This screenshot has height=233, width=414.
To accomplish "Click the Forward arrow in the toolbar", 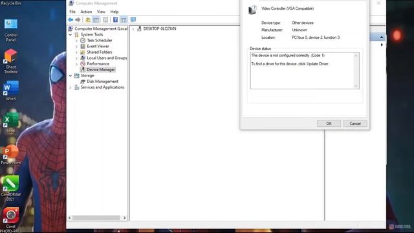I will point(78,19).
